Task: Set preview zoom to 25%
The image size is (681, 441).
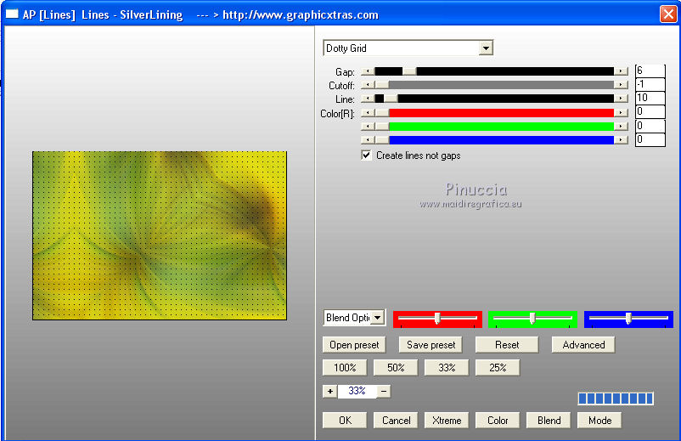Action: 498,368
